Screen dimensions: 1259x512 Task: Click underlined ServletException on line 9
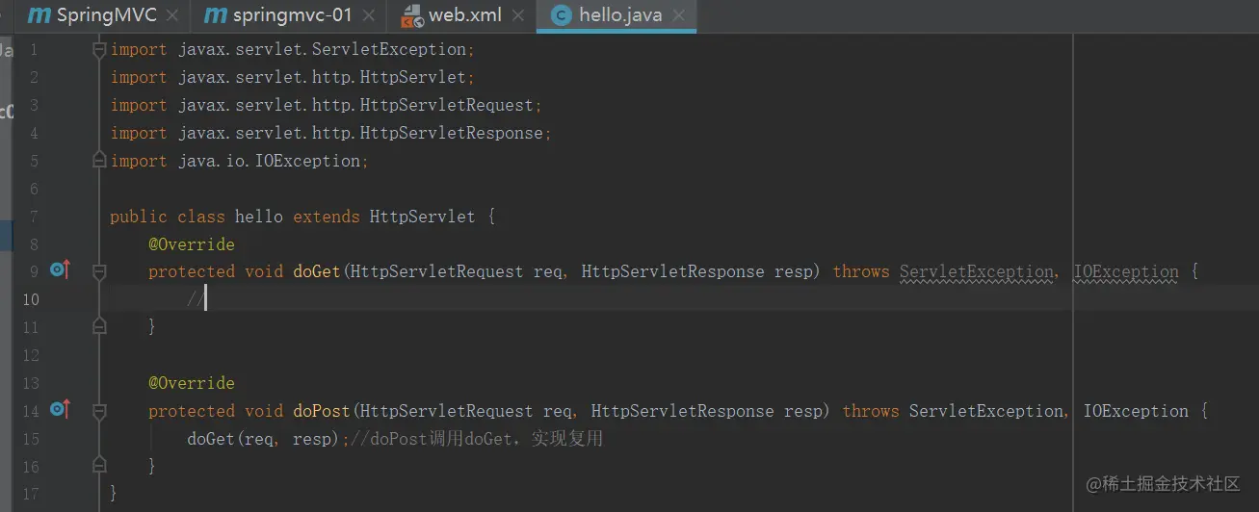click(x=977, y=271)
